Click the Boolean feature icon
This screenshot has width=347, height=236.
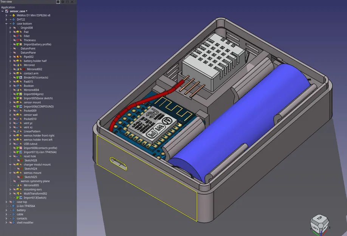pos(18,86)
